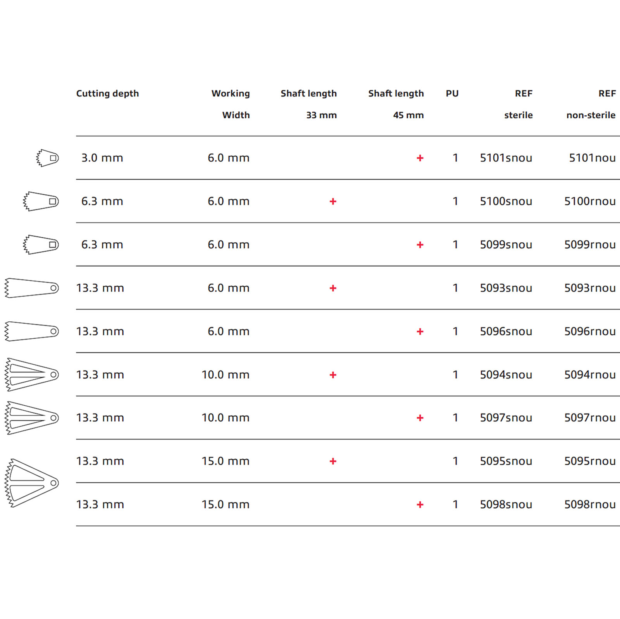Select the 5100snou blade illustration
This screenshot has height=619, width=620.
click(x=41, y=201)
